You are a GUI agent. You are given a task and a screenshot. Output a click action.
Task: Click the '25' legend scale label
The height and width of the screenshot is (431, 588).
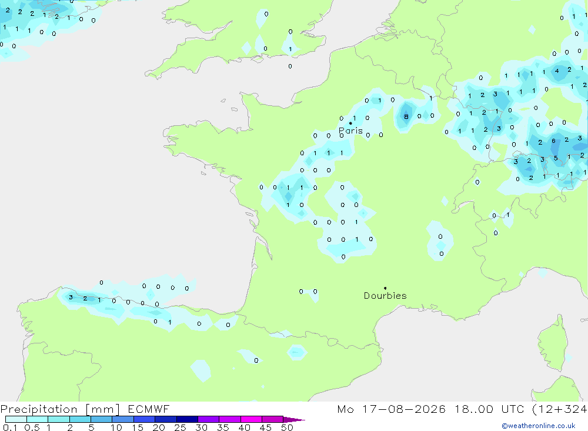click(181, 427)
